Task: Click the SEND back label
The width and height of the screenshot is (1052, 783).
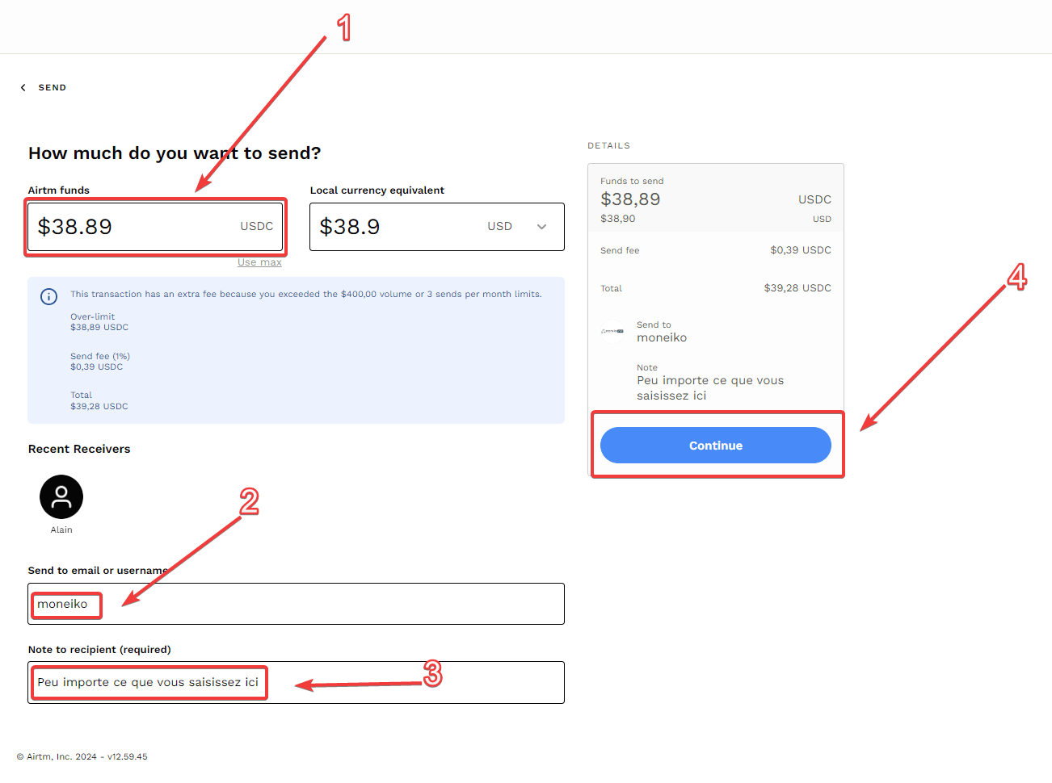Action: (53, 87)
